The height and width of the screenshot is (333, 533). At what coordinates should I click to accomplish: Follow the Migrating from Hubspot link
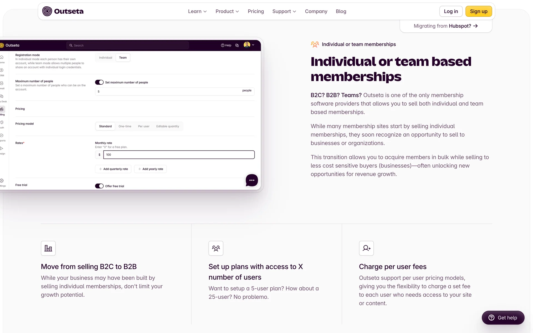[446, 26]
